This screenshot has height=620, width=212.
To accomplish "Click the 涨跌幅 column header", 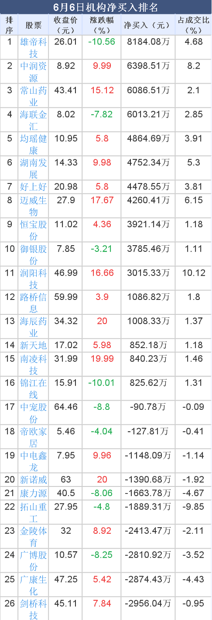I will point(102,25).
